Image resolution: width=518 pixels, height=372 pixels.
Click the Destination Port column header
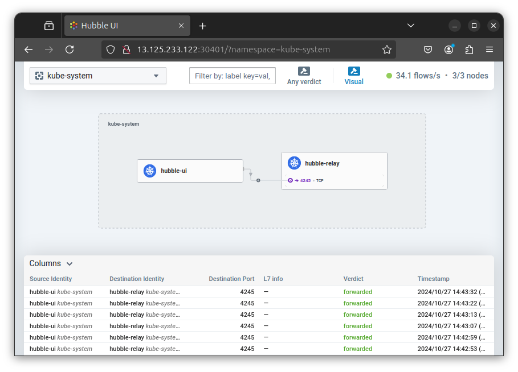tap(231, 279)
